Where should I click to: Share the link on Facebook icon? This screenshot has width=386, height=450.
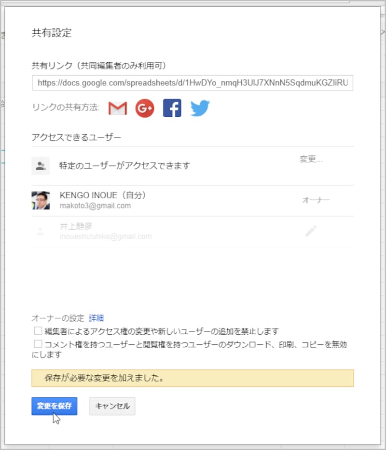click(172, 108)
